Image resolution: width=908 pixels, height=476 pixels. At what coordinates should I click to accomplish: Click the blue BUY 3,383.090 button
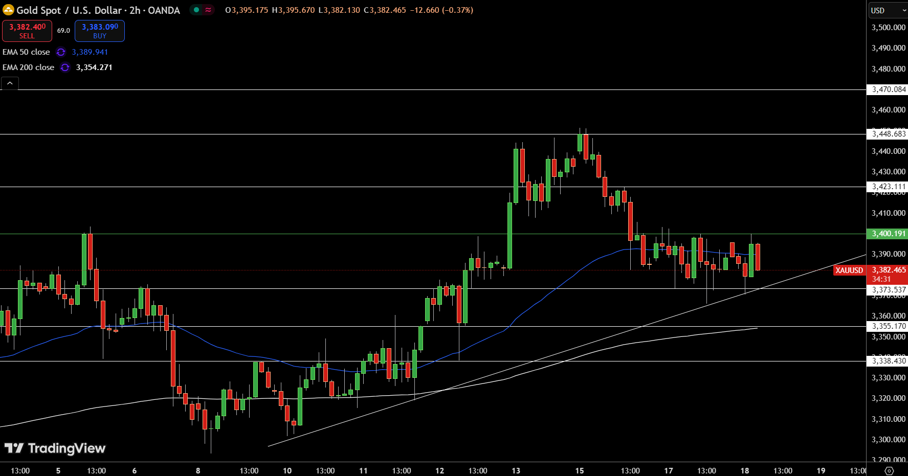click(100, 31)
